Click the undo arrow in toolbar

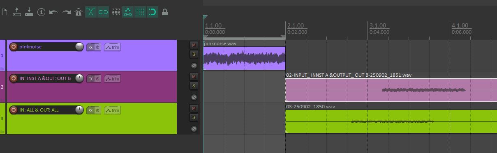tap(53, 12)
